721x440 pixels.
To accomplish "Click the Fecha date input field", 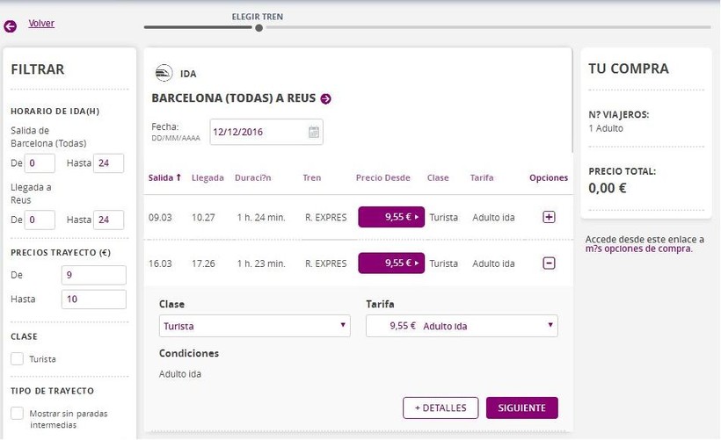I will 258,133.
